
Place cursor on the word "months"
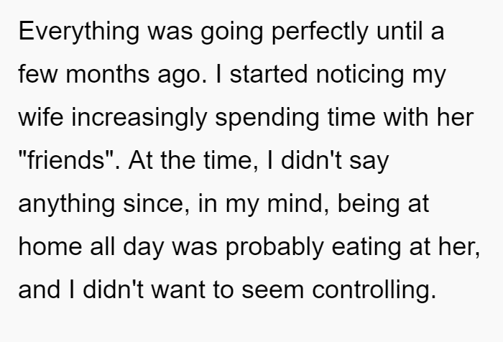point(108,75)
